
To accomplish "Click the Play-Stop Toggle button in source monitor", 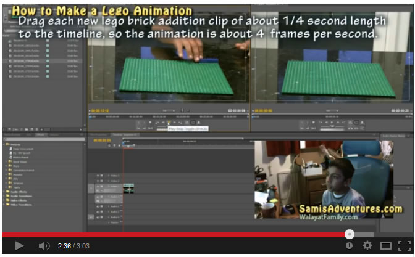I will [169, 123].
